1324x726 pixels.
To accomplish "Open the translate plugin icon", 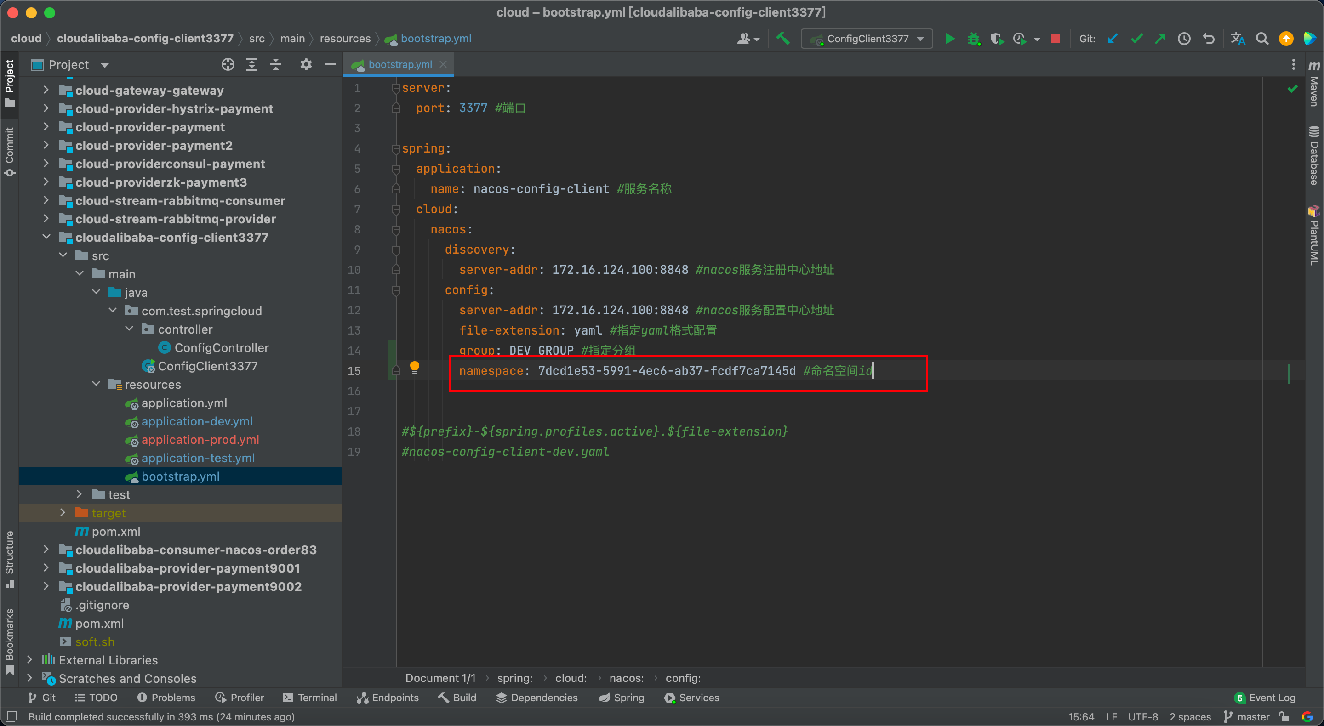I will point(1238,39).
